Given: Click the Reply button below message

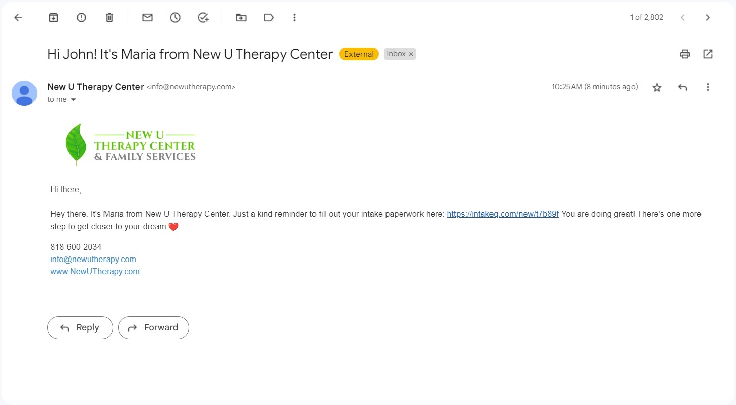Looking at the screenshot, I should coord(80,327).
